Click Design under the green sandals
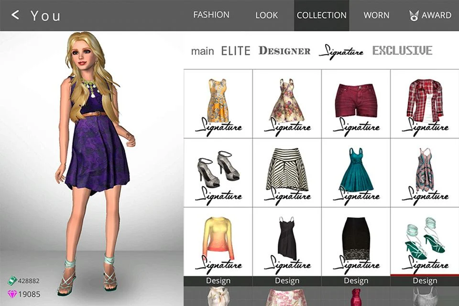Image resolution: width=459 pixels, height=306 pixels. (425, 281)
